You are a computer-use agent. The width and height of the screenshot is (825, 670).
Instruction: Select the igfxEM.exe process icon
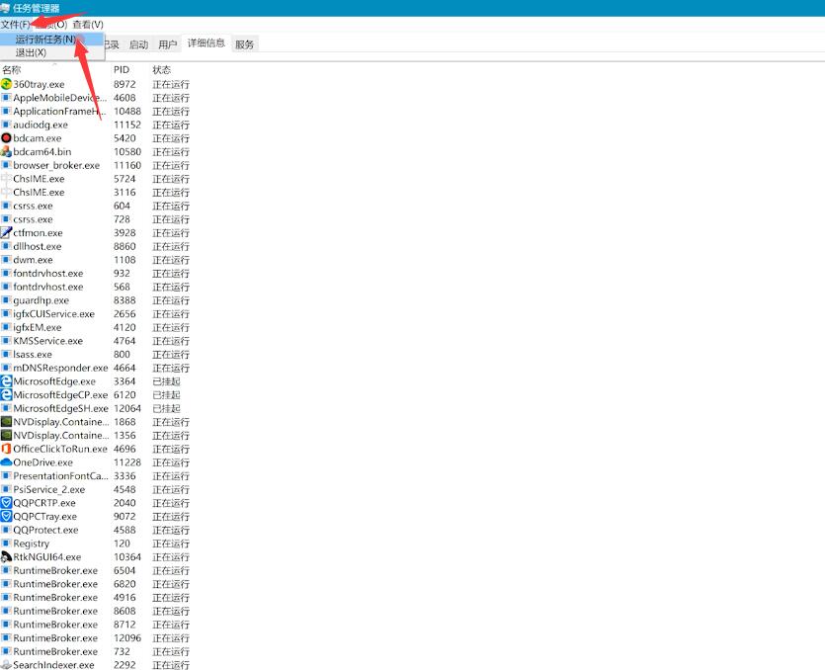click(x=6, y=327)
